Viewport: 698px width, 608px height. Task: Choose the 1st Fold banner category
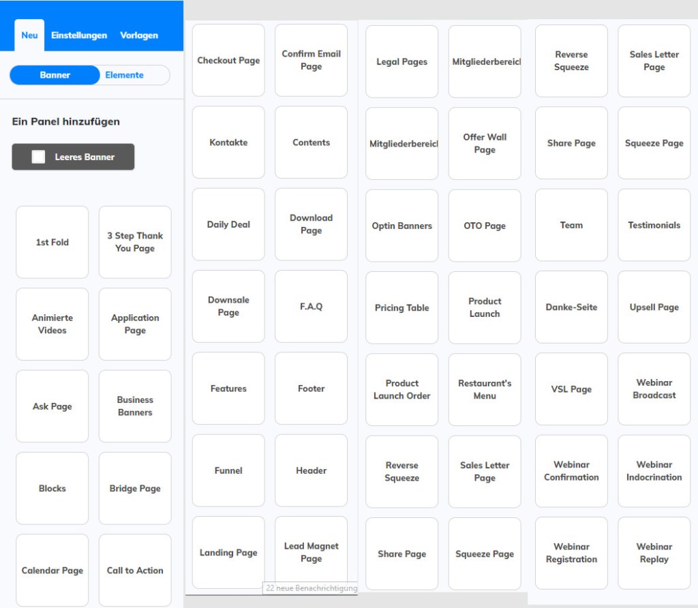[52, 242]
